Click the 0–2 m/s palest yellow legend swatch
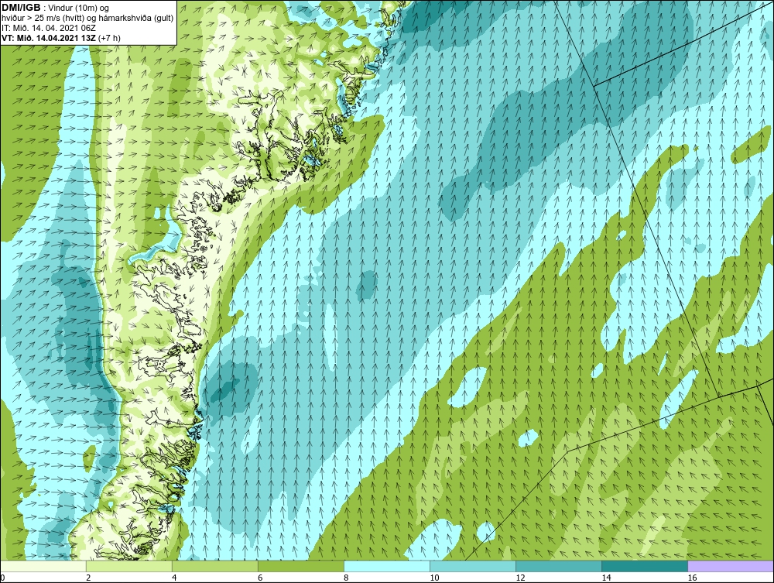 (x=43, y=566)
